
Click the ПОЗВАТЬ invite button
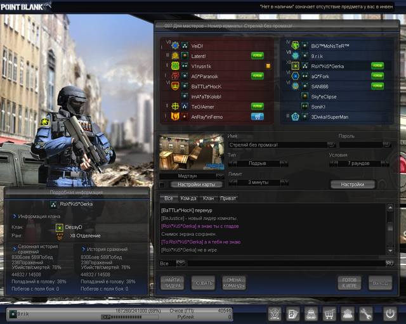pos(203,283)
